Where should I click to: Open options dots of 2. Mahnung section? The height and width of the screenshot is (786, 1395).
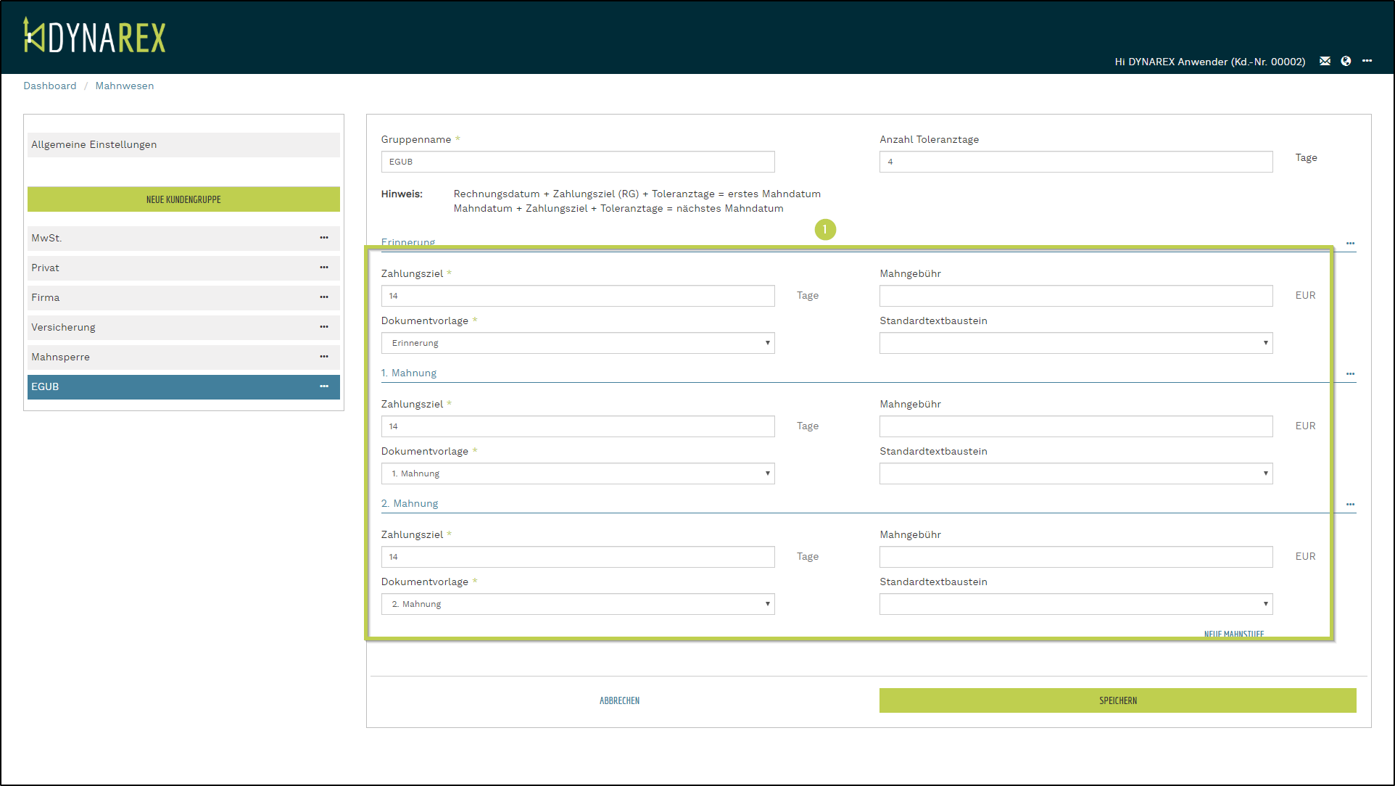point(1350,505)
